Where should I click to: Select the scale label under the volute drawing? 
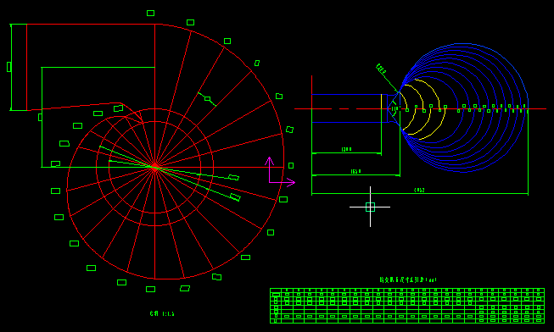tap(162, 313)
